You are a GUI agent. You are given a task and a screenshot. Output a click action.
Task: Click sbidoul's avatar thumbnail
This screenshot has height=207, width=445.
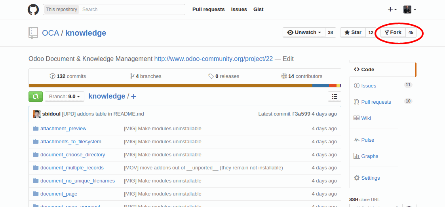(36, 114)
